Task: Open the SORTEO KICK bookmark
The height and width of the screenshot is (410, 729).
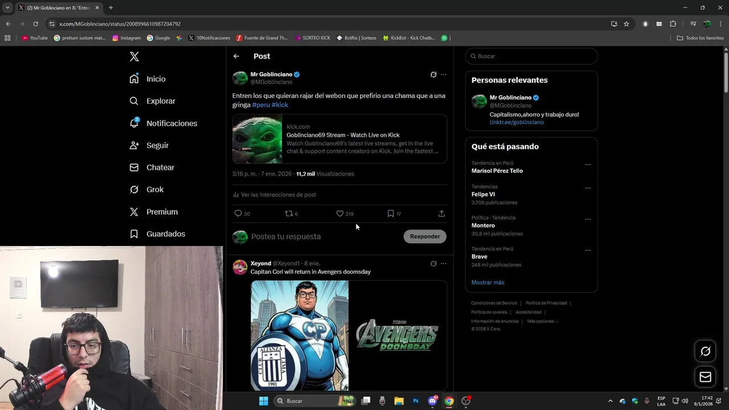Action: [313, 38]
